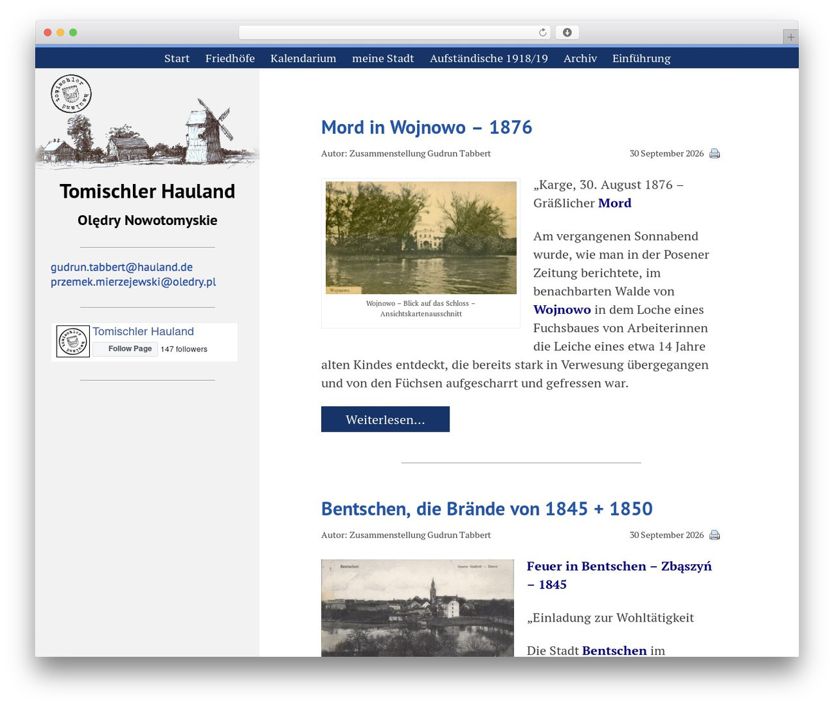This screenshot has height=707, width=834.
Task: Click the Olędry Nowotomyskie subtitle
Action: (x=147, y=220)
